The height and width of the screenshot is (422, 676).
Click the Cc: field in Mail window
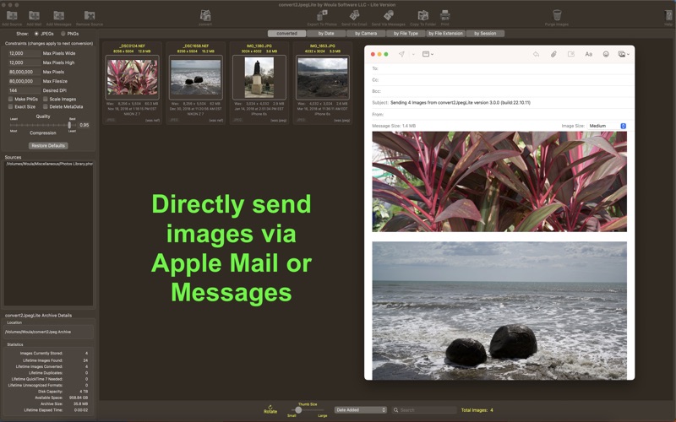[x=499, y=79]
